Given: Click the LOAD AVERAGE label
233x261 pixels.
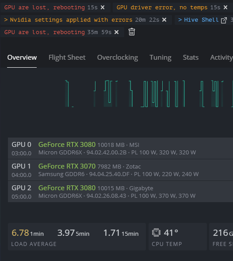Looking at the screenshot, I should point(34,244).
